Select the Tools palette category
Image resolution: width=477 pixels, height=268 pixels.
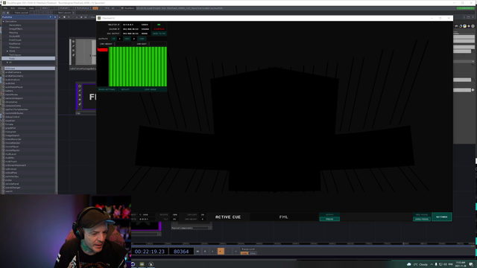pyautogui.click(x=28, y=58)
